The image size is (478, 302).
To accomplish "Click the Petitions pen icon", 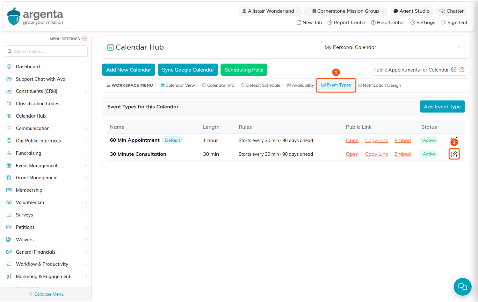I will click(x=9, y=227).
